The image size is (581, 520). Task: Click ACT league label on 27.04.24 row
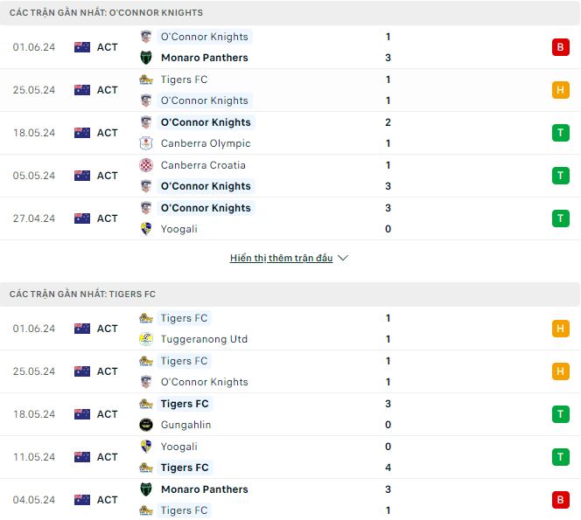click(x=107, y=218)
